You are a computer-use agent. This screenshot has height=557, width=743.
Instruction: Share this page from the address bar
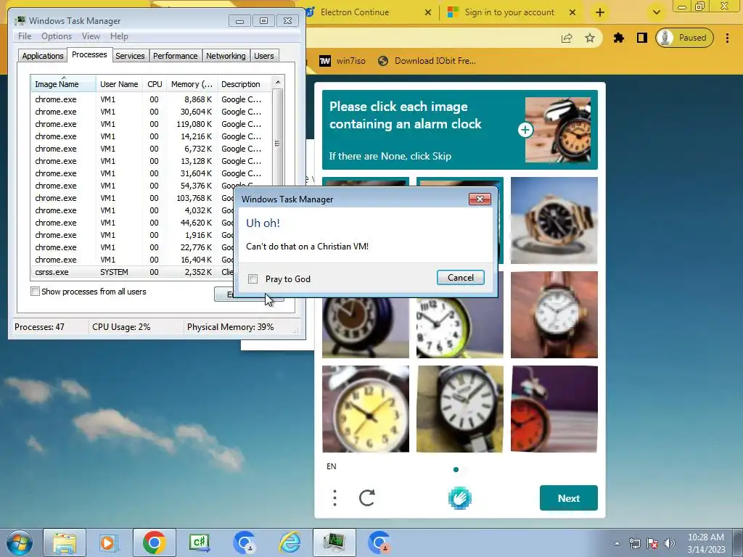(x=567, y=38)
